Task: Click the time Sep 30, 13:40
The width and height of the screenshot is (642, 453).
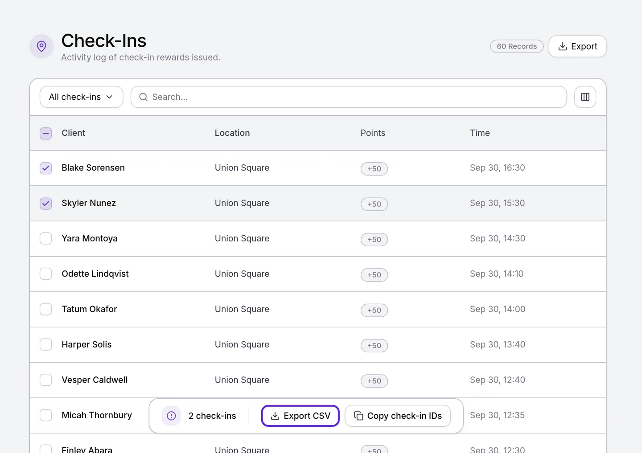Action: click(x=498, y=345)
